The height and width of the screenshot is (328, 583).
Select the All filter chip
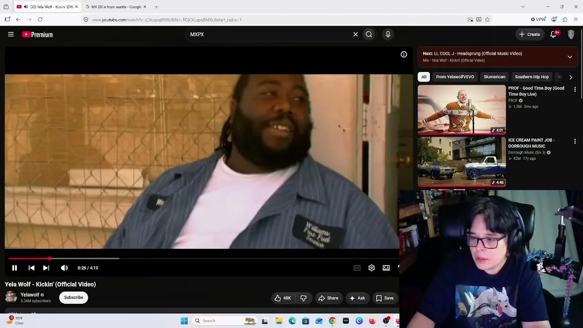[424, 77]
